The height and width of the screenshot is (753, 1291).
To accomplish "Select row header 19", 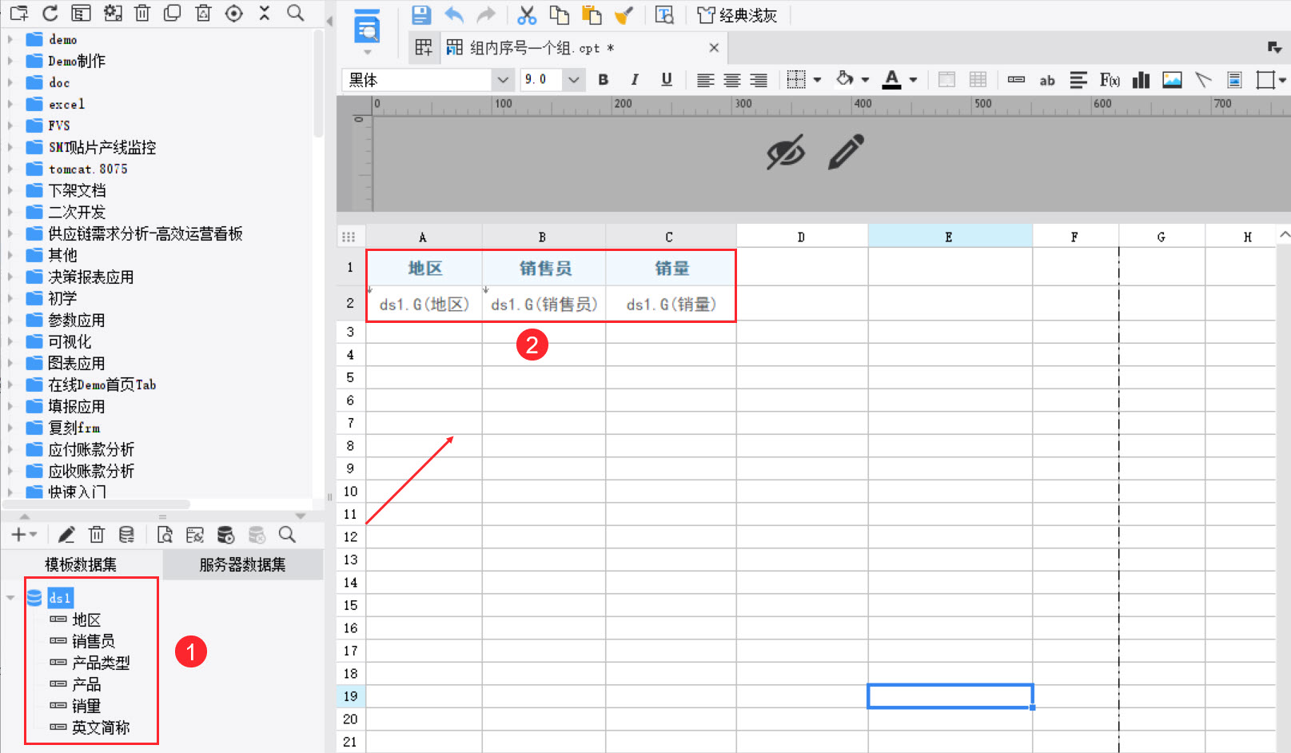I will click(350, 696).
